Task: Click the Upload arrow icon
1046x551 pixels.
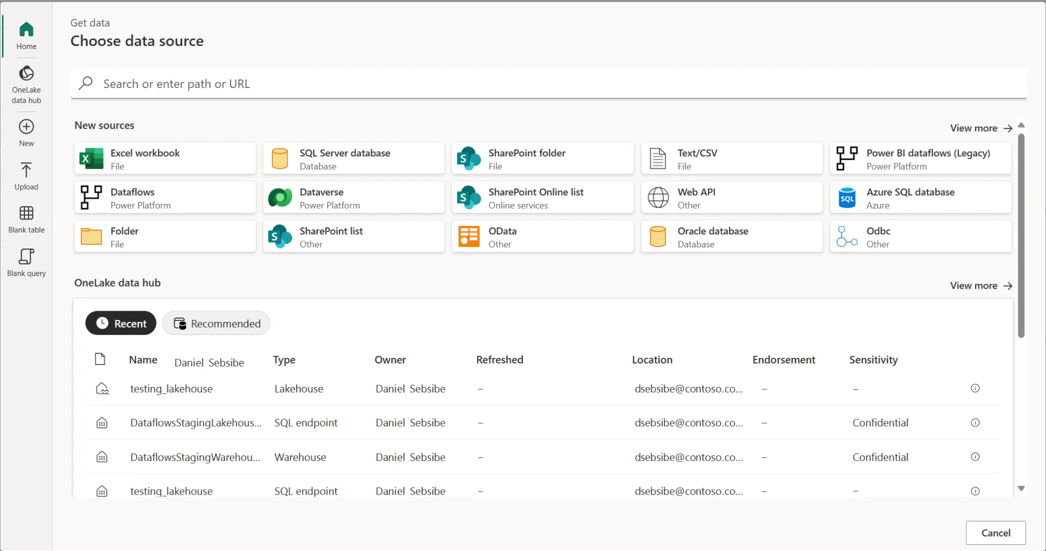Action: [x=26, y=170]
